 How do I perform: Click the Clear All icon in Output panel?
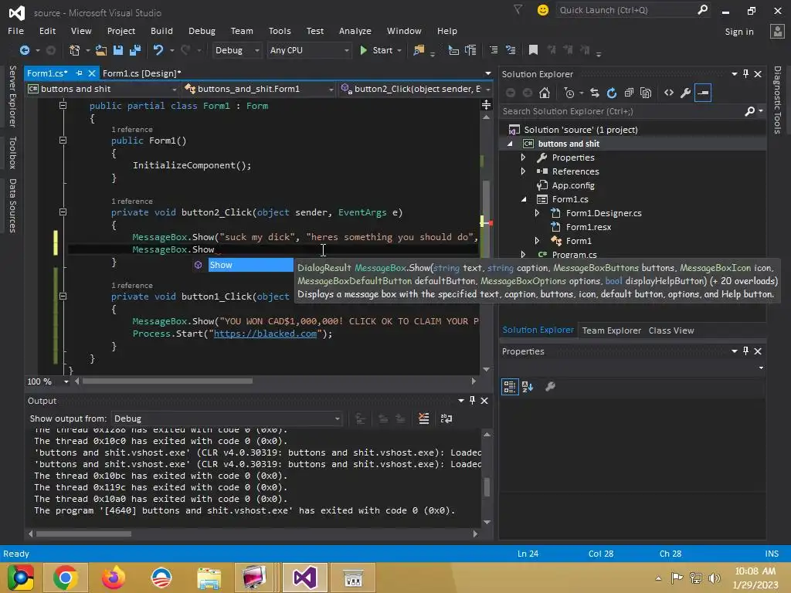(x=424, y=418)
